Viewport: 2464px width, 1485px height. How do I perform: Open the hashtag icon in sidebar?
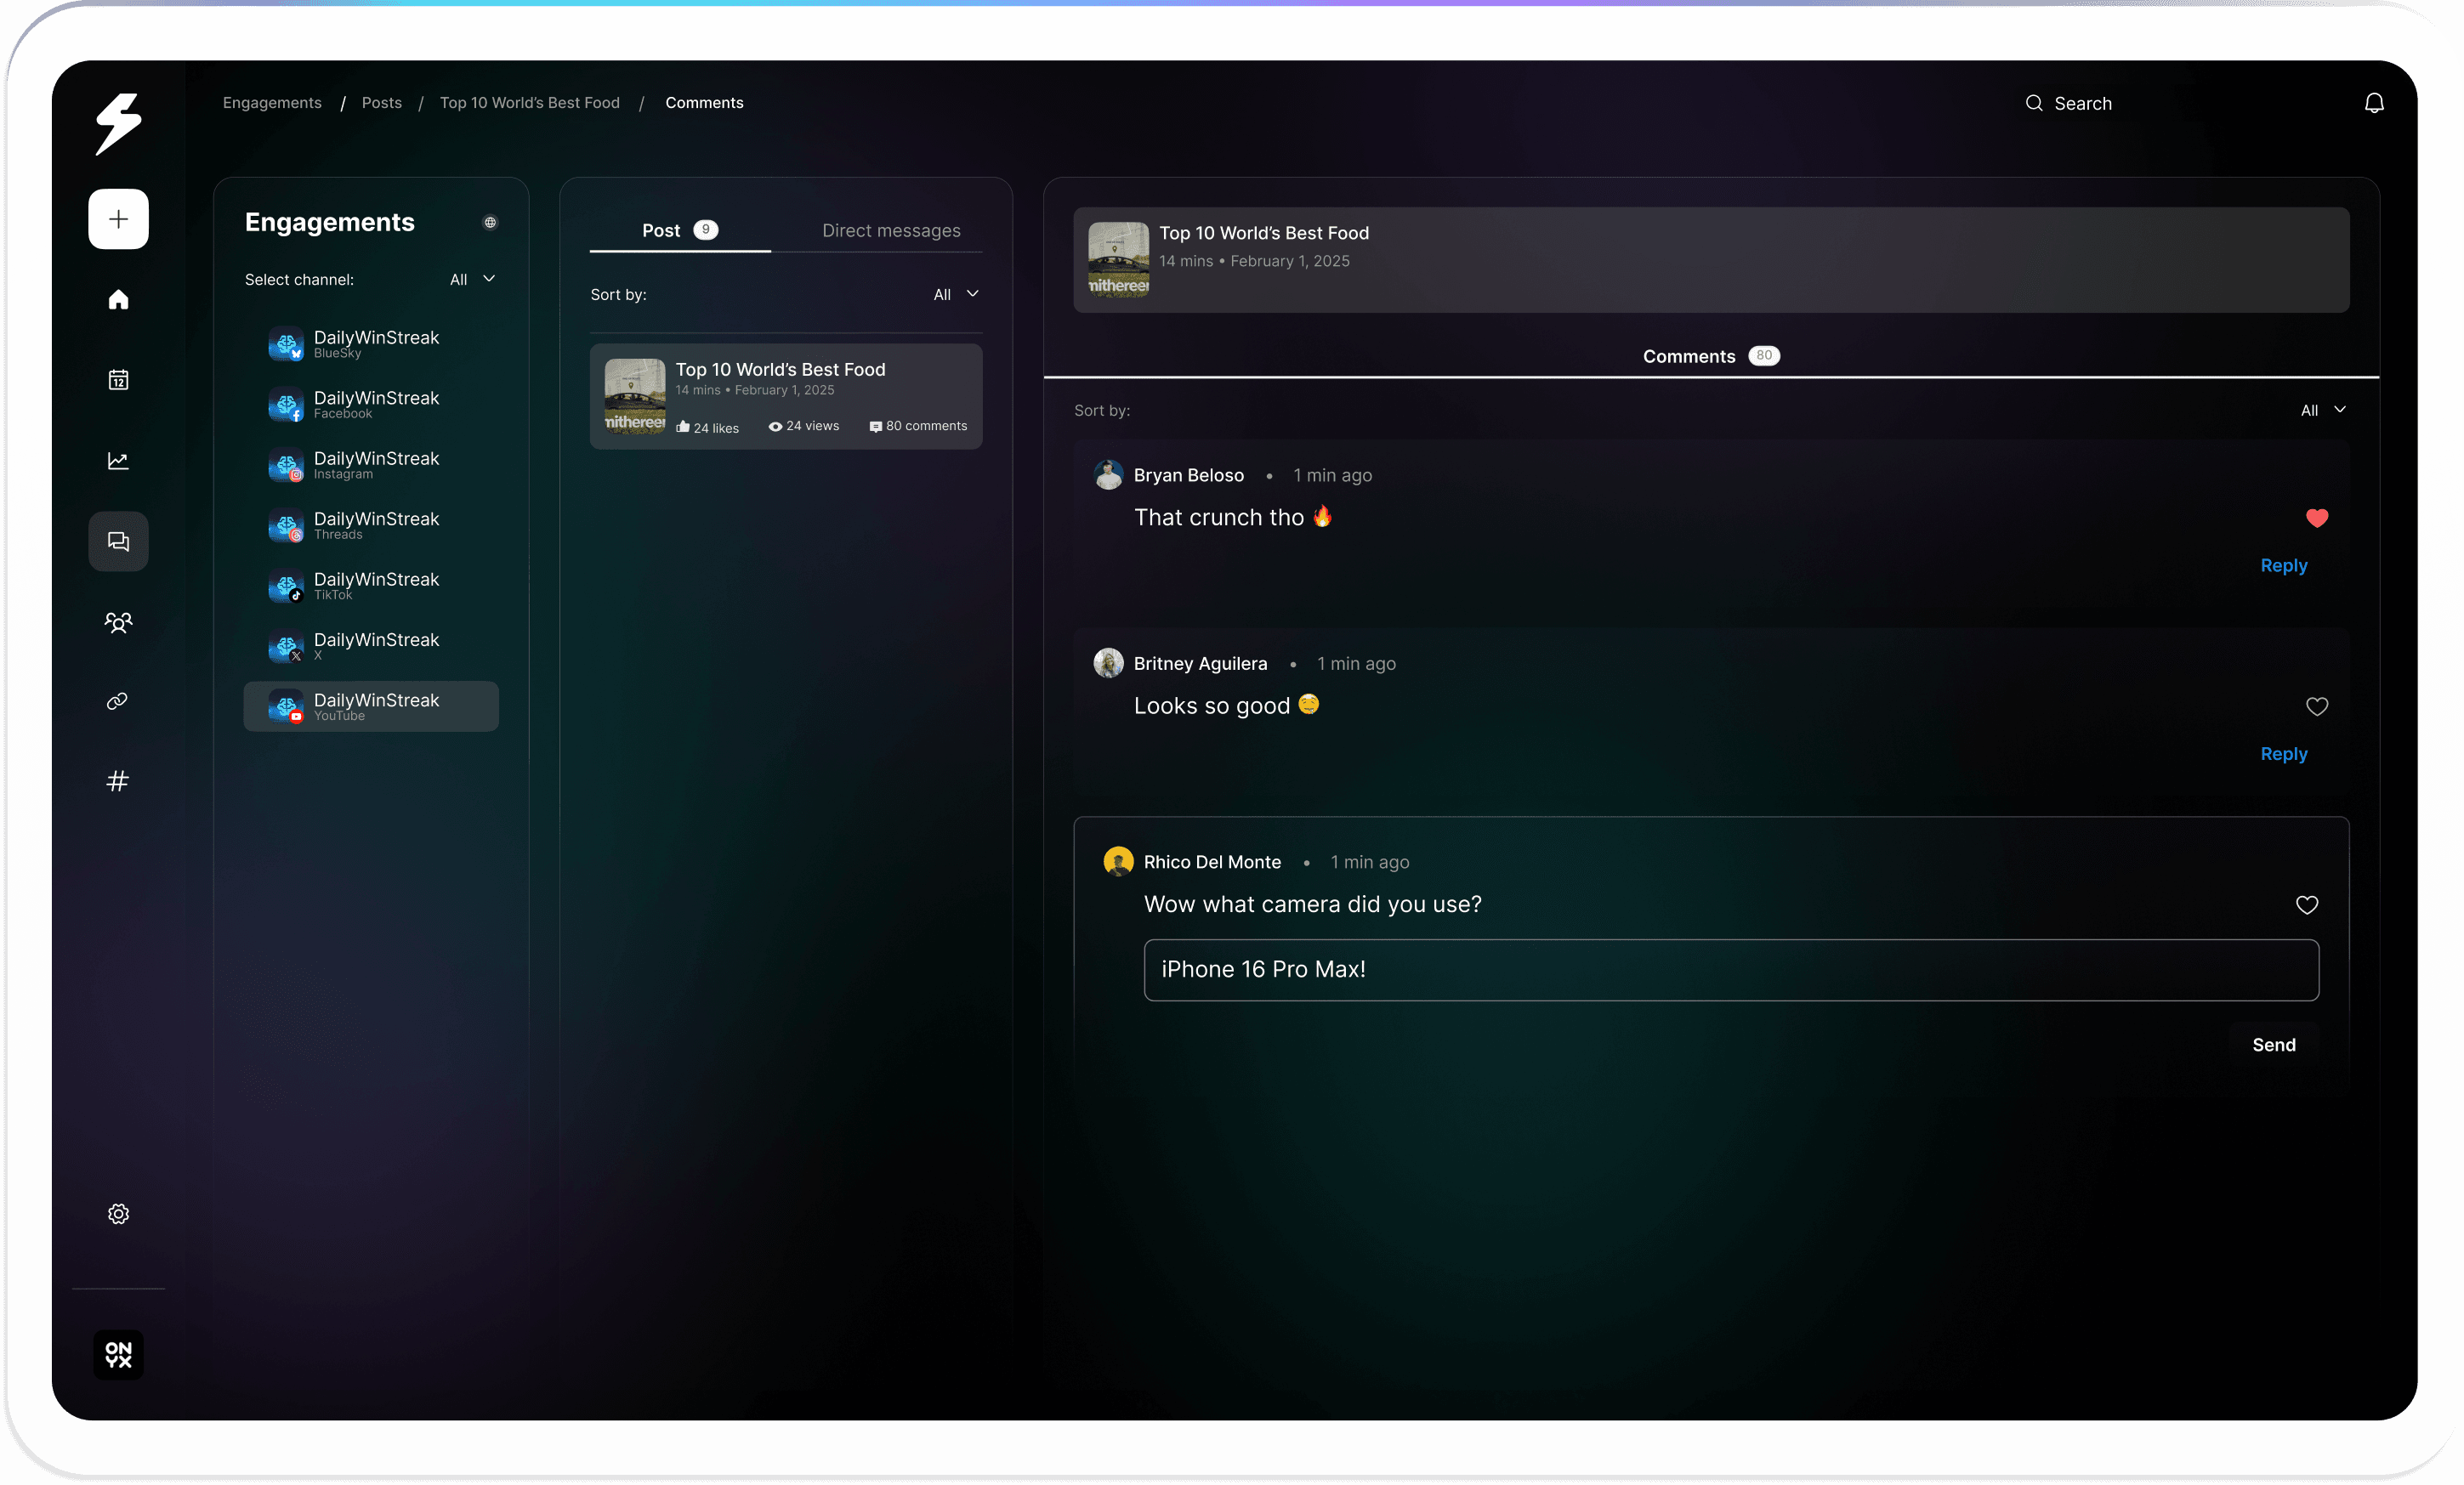pyautogui.click(x=118, y=781)
